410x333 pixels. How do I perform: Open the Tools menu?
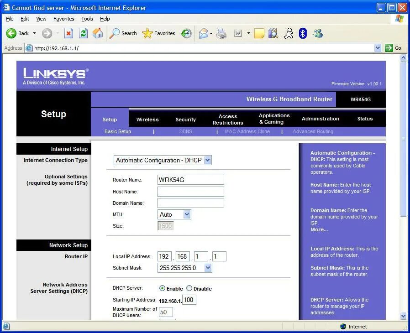(87, 19)
